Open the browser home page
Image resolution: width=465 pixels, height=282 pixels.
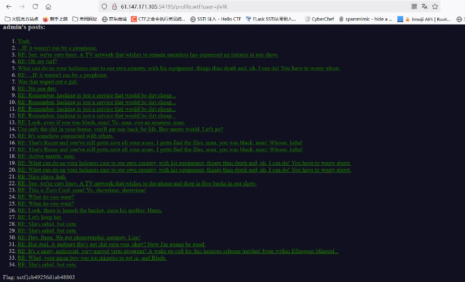(x=48, y=6)
